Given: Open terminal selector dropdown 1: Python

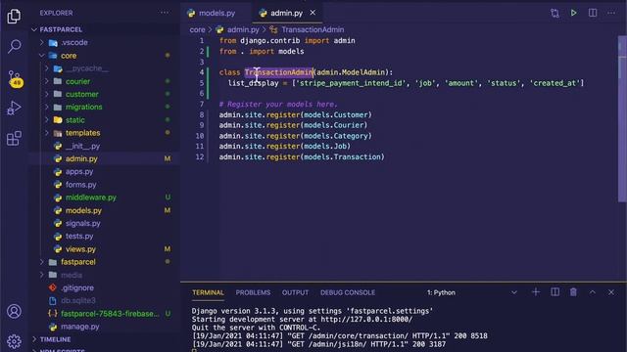Looking at the screenshot, I should pyautogui.click(x=472, y=292).
